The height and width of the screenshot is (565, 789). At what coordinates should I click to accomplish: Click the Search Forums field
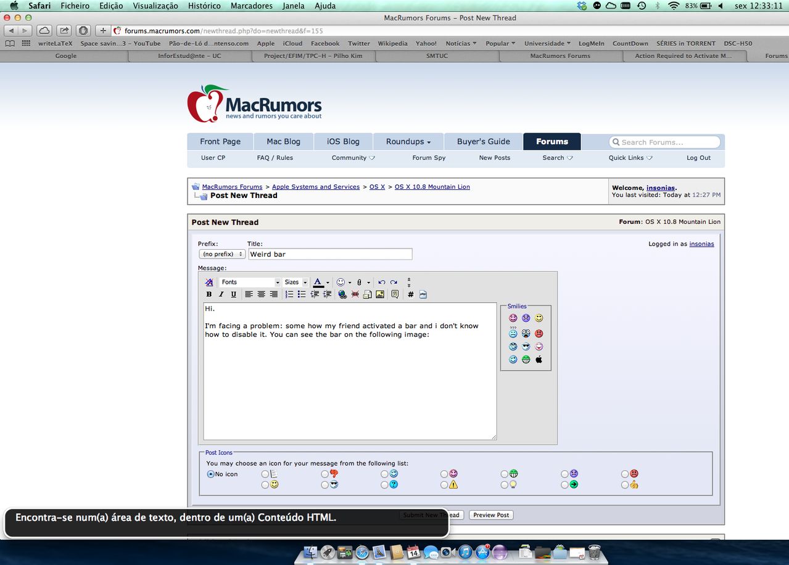pos(665,142)
